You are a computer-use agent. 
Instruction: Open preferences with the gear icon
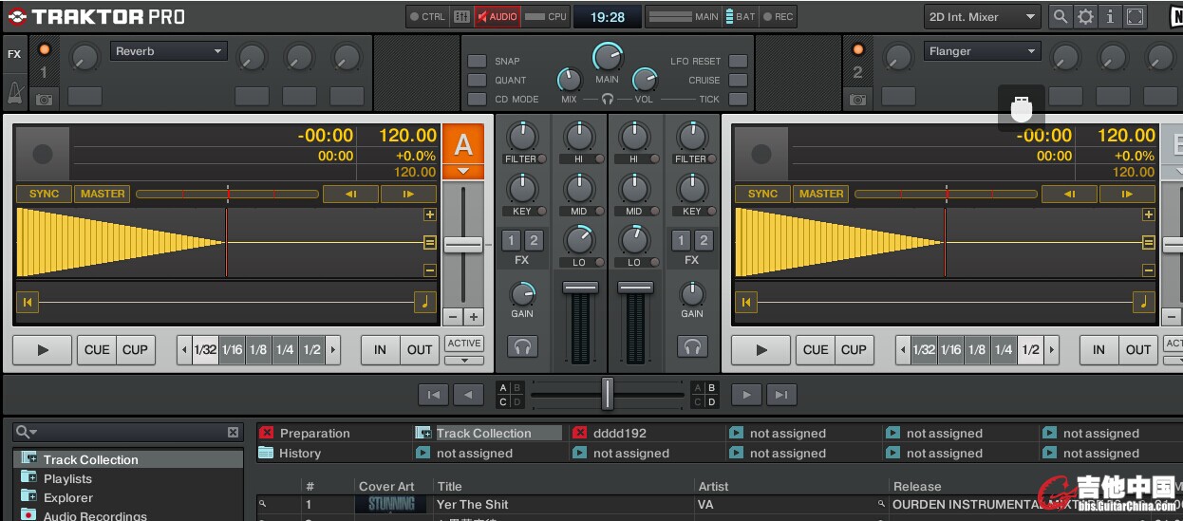coord(1085,16)
